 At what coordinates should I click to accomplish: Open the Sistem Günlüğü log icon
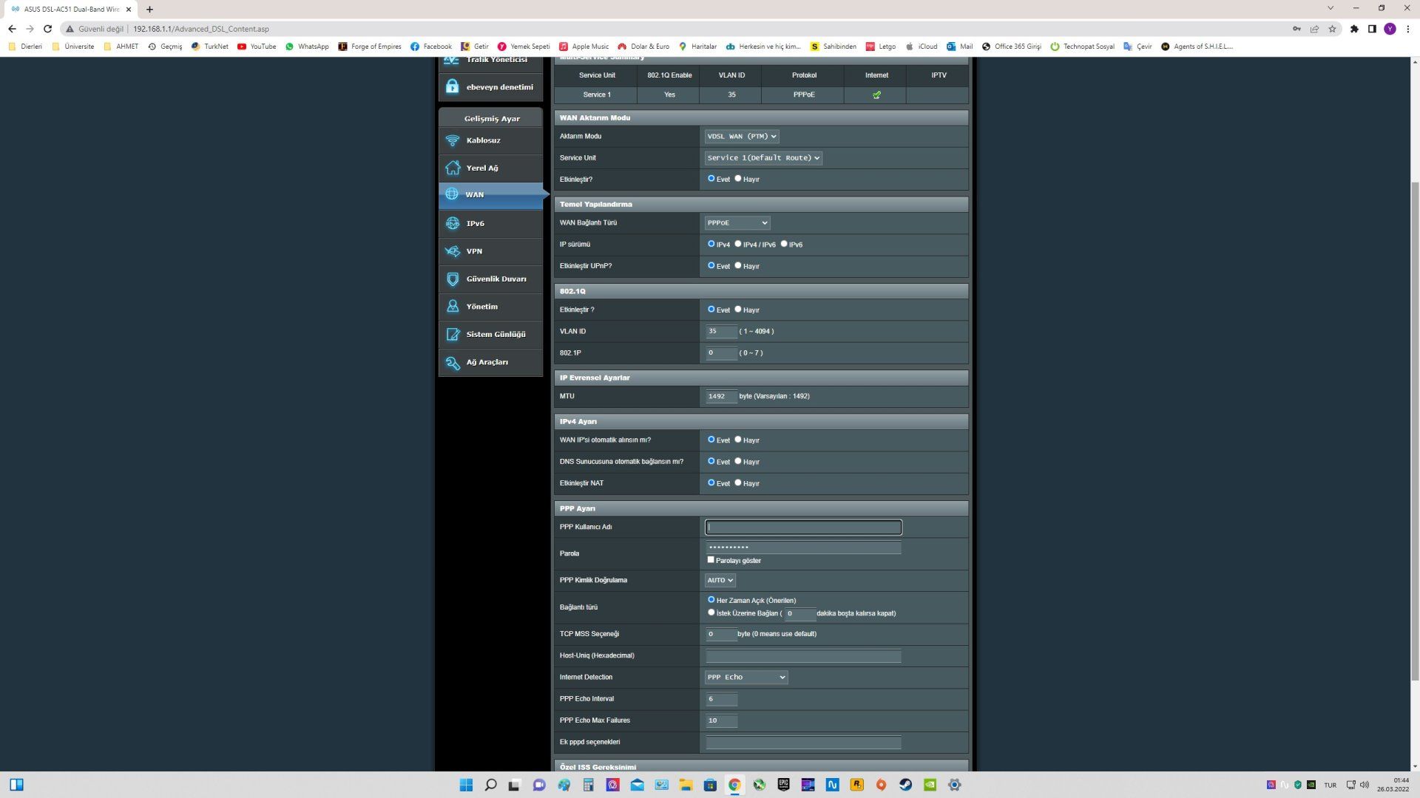pyautogui.click(x=453, y=335)
